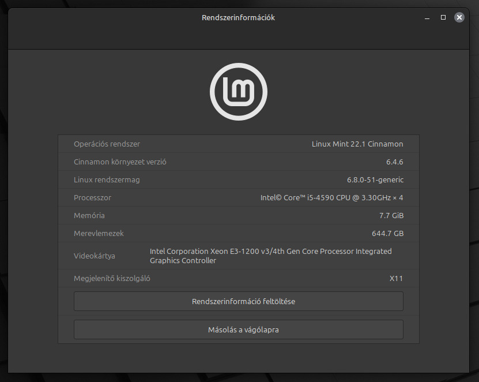Select the Linux Mint 22.1 Cinnamon value
This screenshot has height=382, width=479.
click(357, 144)
